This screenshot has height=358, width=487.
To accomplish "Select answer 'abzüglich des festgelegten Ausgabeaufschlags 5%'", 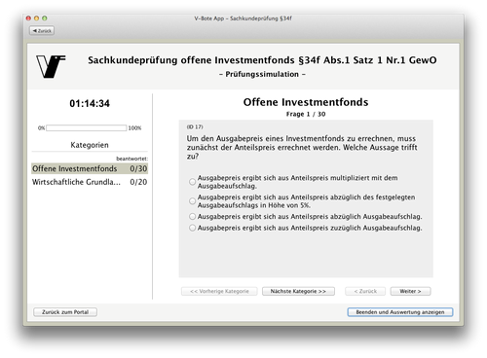I will pyautogui.click(x=192, y=201).
